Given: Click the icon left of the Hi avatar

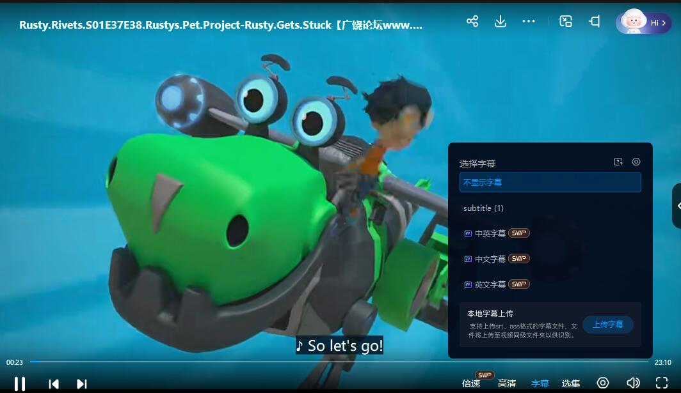Looking at the screenshot, I should tap(595, 21).
